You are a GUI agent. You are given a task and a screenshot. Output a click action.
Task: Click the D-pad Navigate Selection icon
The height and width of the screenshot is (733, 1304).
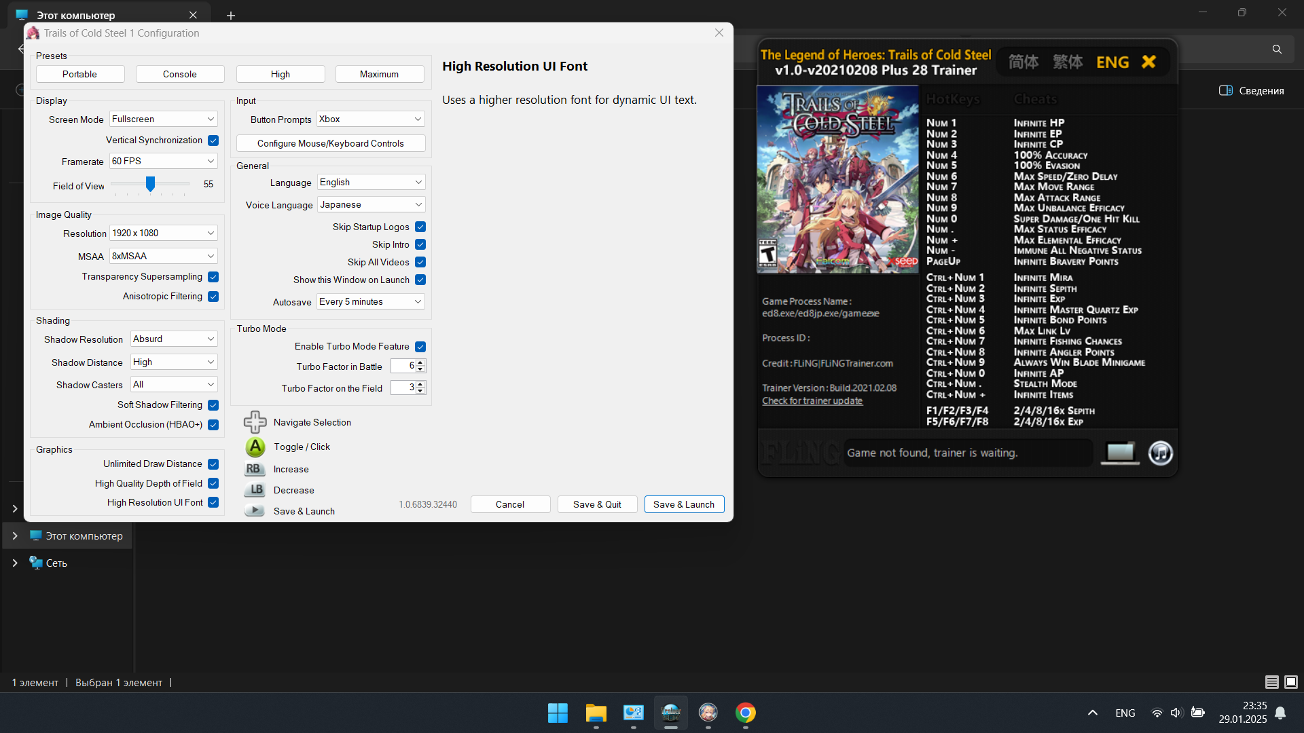pyautogui.click(x=255, y=422)
